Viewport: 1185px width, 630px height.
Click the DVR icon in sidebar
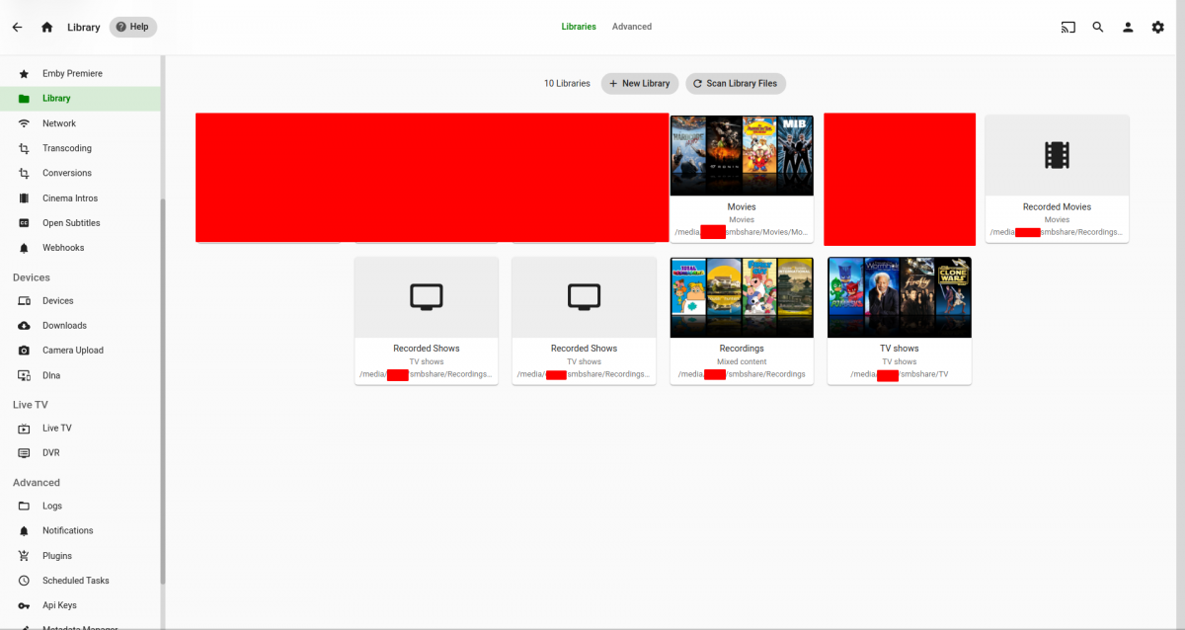point(24,453)
